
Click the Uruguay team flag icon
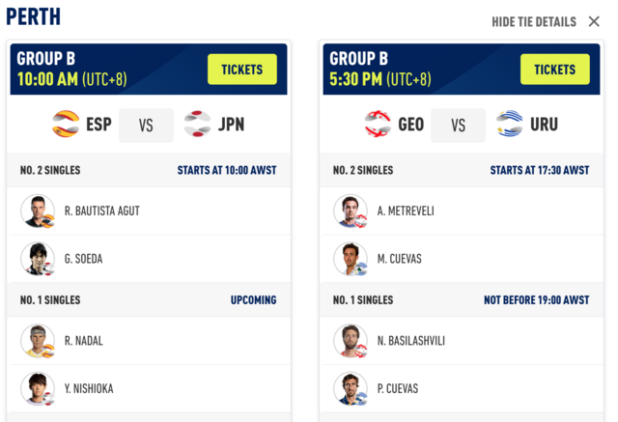click(510, 125)
